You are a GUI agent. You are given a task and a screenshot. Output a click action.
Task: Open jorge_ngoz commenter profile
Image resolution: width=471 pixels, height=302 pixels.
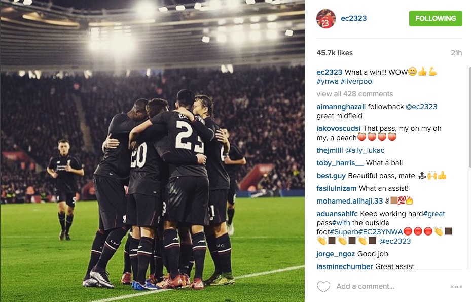[x=336, y=254]
